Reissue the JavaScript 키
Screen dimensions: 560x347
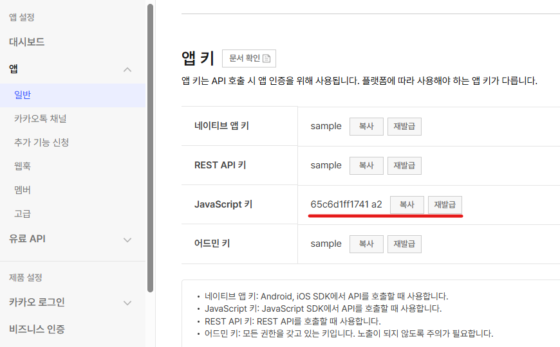(x=445, y=205)
